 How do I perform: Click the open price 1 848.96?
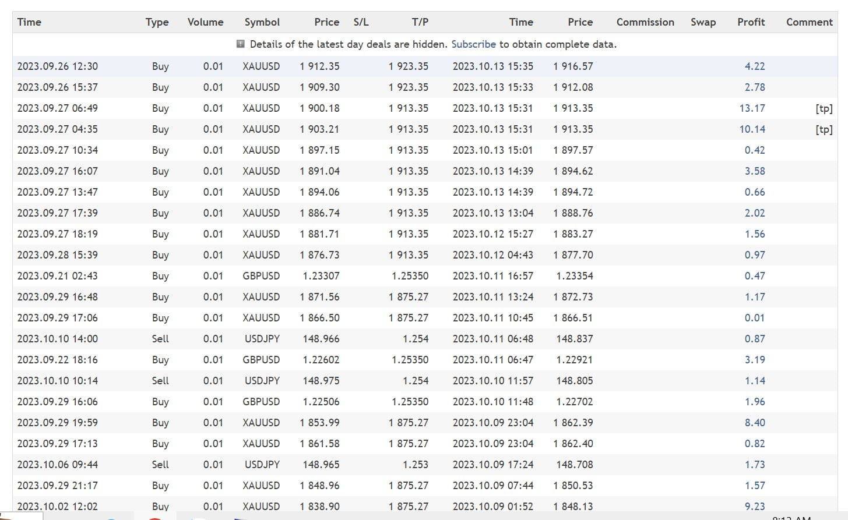pos(319,486)
